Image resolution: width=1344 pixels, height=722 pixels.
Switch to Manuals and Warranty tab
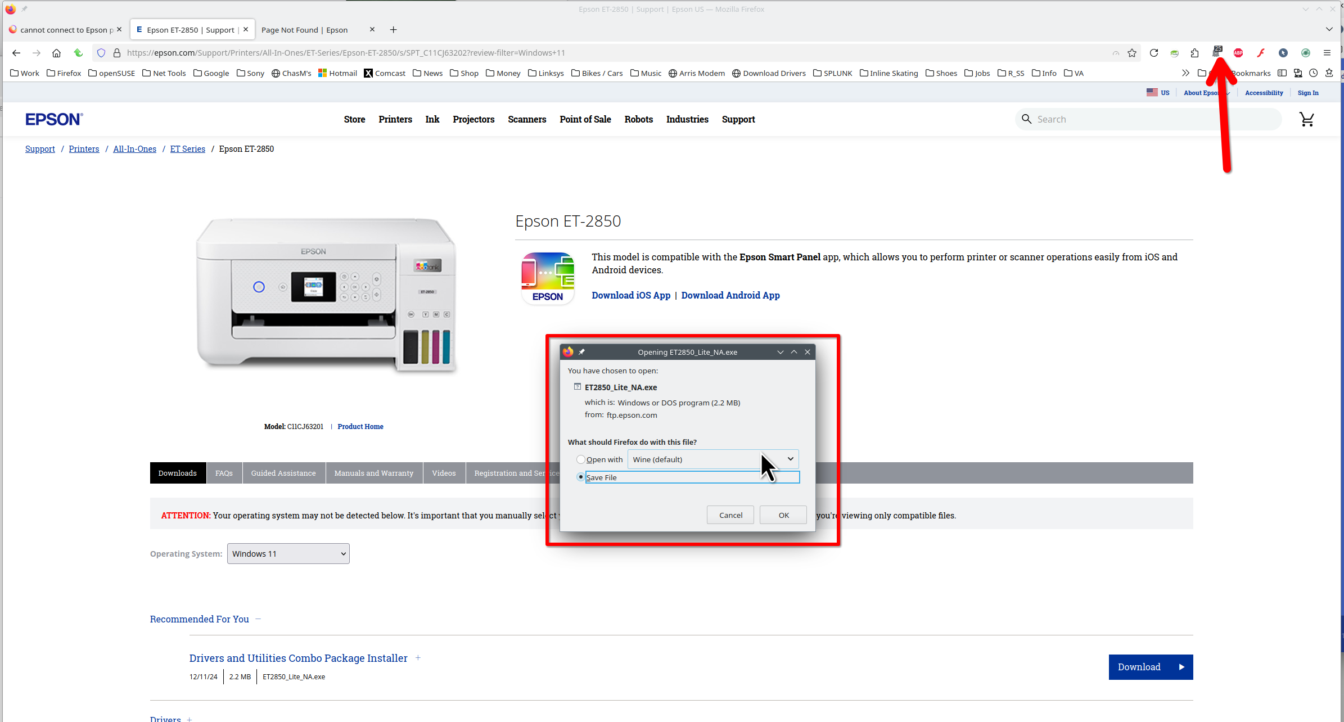pyautogui.click(x=374, y=473)
